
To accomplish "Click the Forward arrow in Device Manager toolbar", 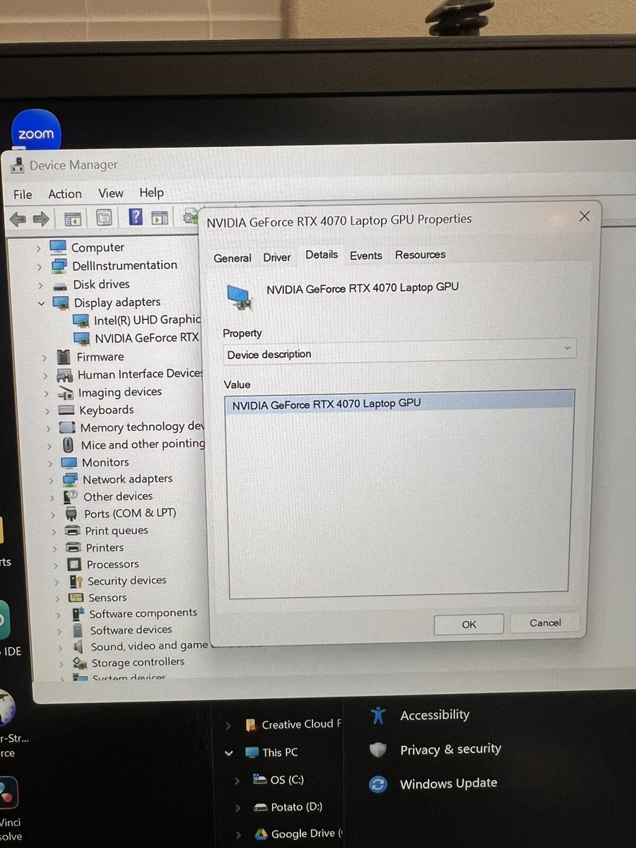I will pyautogui.click(x=41, y=219).
